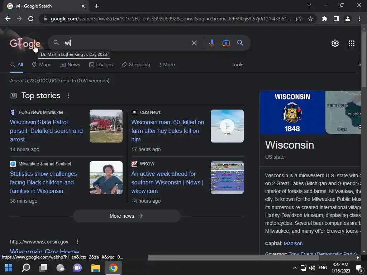Click the horizontal scrollbar thumb
The height and width of the screenshot is (275, 367).
tap(234, 258)
